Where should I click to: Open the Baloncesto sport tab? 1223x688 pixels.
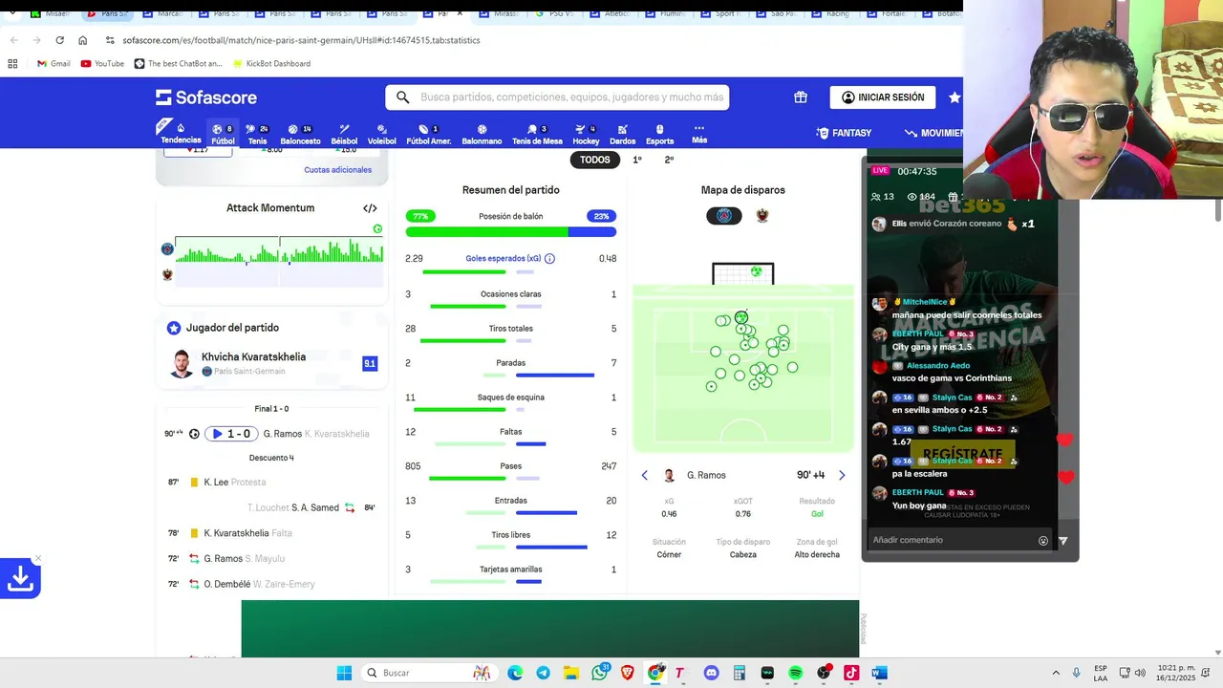[300, 135]
